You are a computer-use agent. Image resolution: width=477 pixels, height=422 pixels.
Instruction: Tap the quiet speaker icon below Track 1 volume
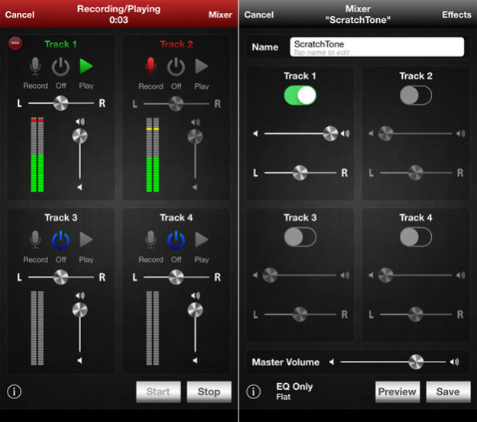(x=79, y=187)
